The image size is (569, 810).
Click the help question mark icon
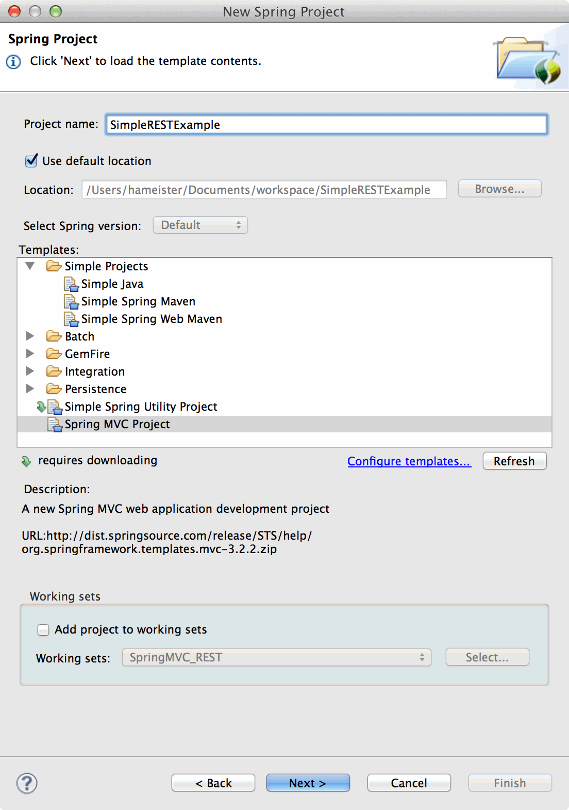[x=27, y=783]
